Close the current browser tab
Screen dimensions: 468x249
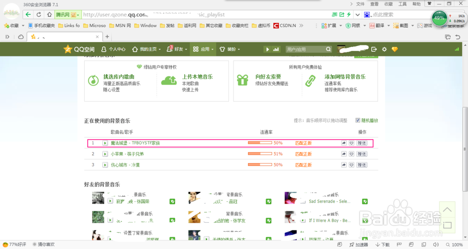pos(97,36)
